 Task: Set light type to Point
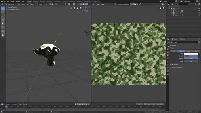pyautogui.click(x=174, y=51)
